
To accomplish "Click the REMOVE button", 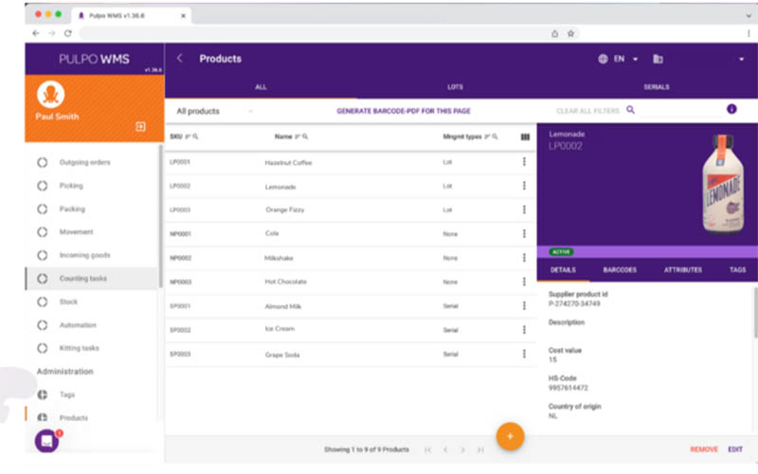I will [704, 449].
